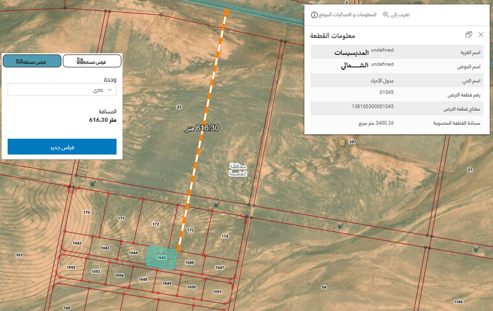Viewport: 493px width, 311px height.
Task: Click parcel label 180 on the map
Action: pyautogui.click(x=67, y=308)
